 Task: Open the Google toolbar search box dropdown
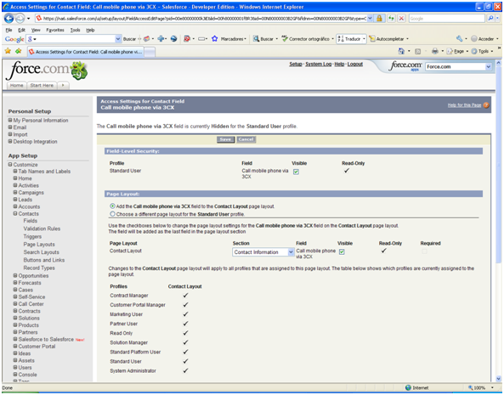click(x=118, y=39)
